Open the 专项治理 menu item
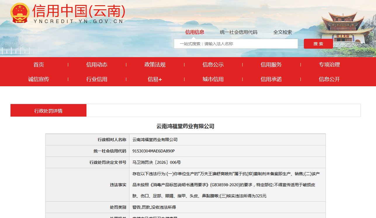The image size is (376, 218). tap(329, 65)
